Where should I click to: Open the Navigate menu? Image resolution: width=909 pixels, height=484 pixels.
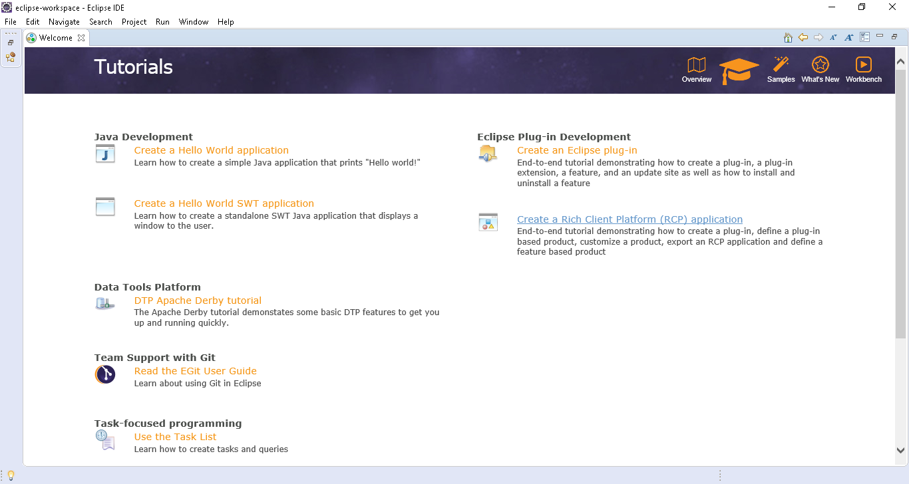coord(64,22)
